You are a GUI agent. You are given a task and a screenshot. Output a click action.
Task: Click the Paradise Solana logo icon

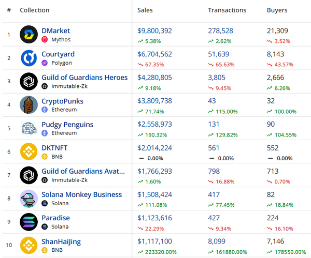point(29,222)
